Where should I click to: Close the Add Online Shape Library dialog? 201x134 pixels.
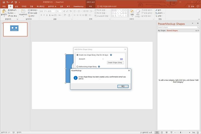click(x=125, y=49)
